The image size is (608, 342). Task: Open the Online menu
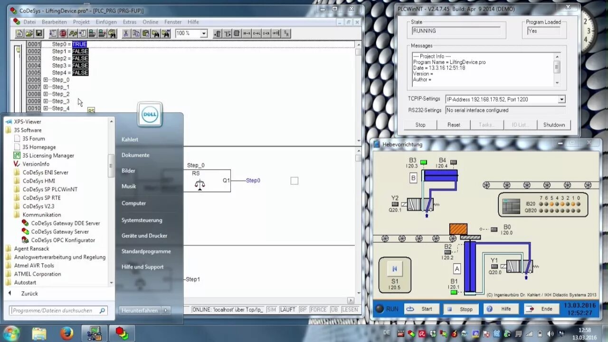click(150, 22)
